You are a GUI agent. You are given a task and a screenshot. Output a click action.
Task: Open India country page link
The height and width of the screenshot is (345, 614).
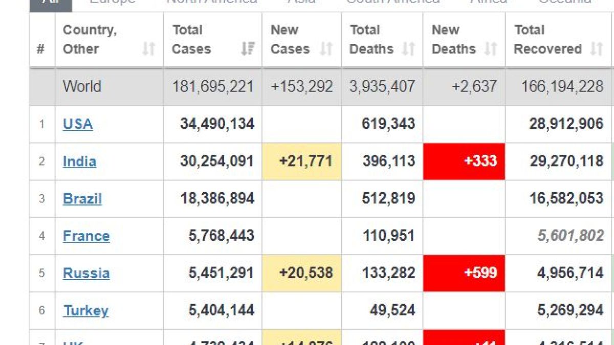(x=79, y=162)
